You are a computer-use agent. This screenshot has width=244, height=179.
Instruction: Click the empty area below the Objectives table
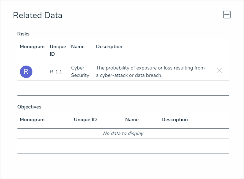[123, 146]
